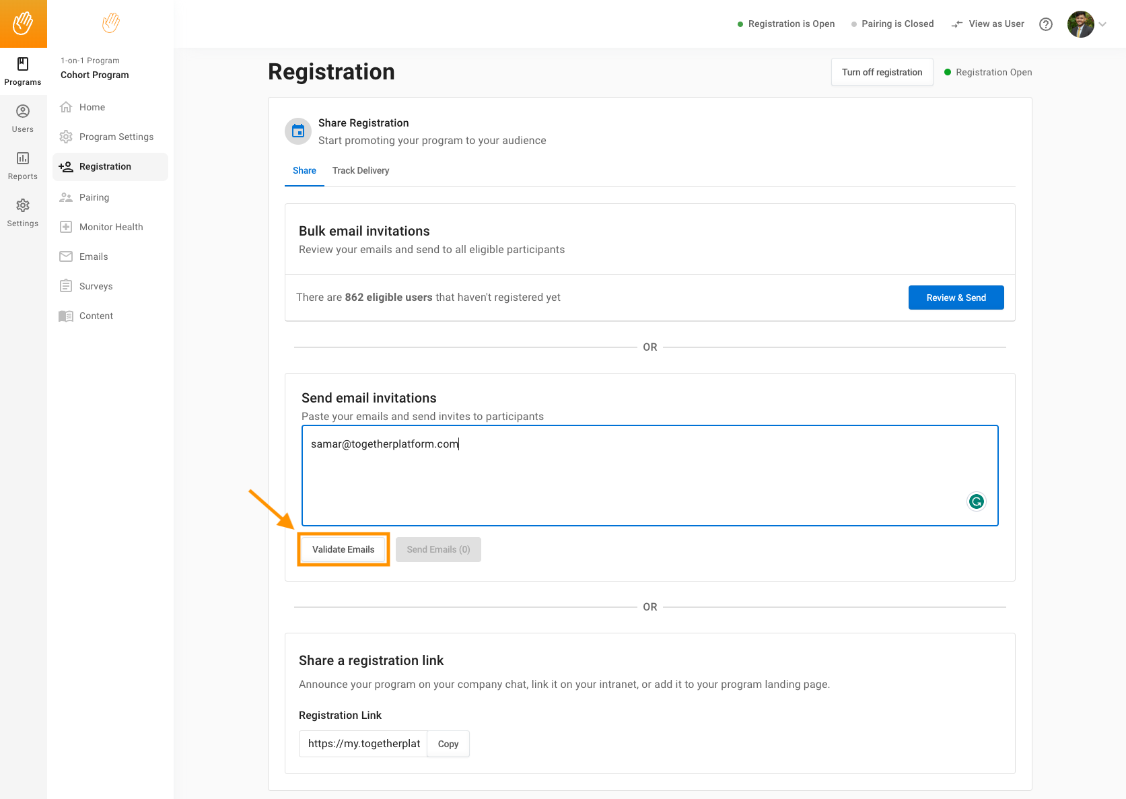The height and width of the screenshot is (799, 1126).
Task: Click the Content book icon
Action: pos(66,316)
